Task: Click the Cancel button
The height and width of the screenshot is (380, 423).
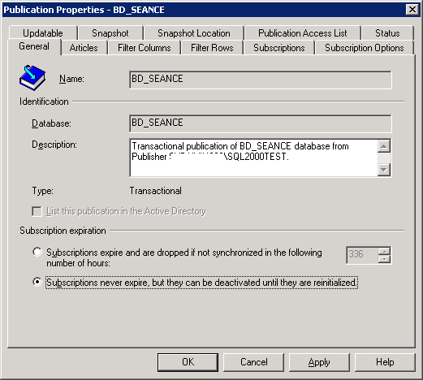Action: pos(253,362)
